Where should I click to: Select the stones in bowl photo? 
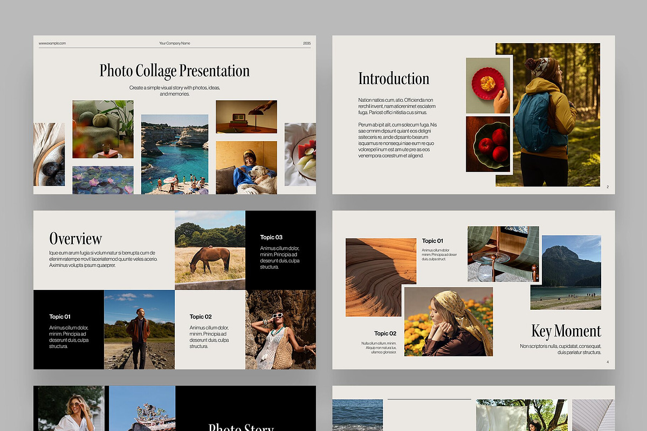(49, 155)
